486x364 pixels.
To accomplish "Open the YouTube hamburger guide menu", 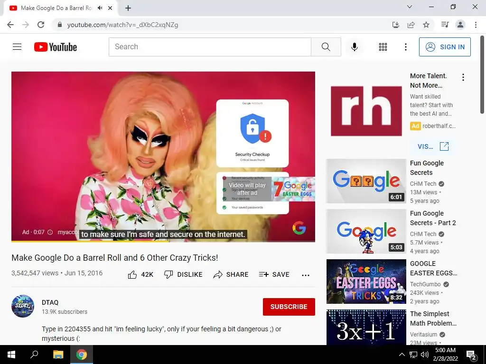I will click(17, 47).
